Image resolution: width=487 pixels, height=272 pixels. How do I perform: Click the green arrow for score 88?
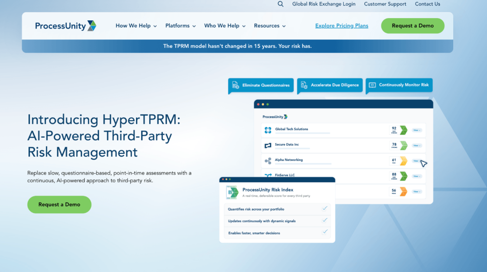click(403, 176)
